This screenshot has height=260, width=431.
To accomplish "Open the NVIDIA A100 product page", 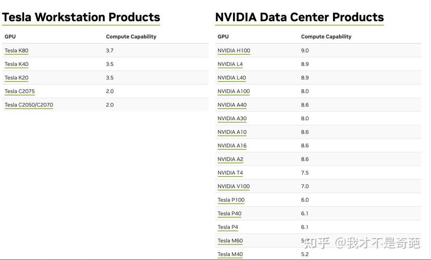I will click(233, 92).
